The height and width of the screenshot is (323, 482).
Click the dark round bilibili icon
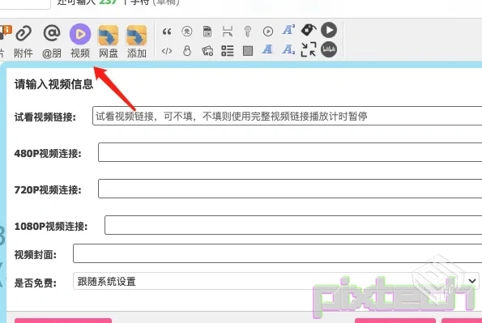(329, 49)
